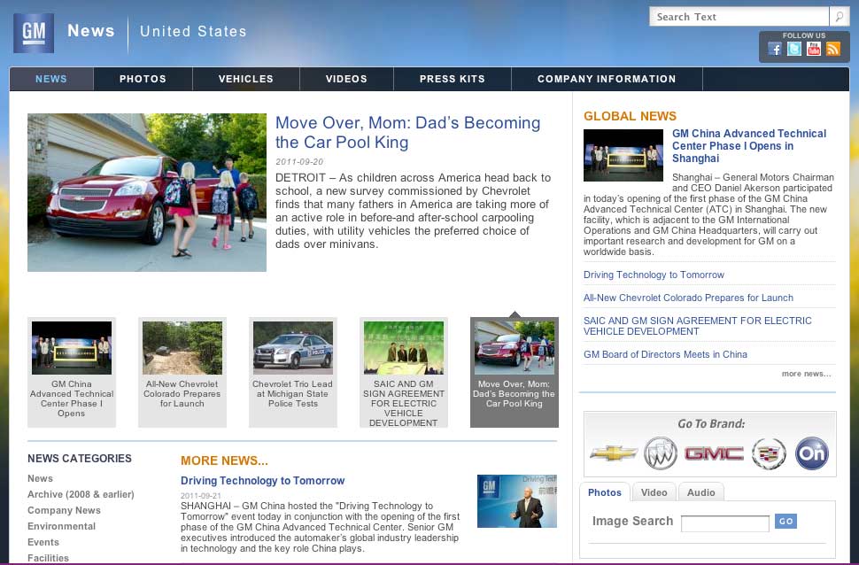Click the 'News' header title beside GM logo

[x=91, y=31]
